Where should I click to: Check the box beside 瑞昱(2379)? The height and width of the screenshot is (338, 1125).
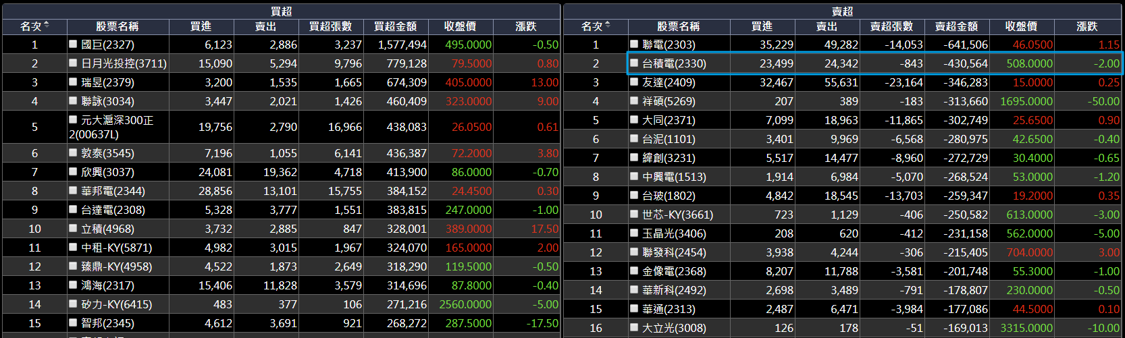73,82
